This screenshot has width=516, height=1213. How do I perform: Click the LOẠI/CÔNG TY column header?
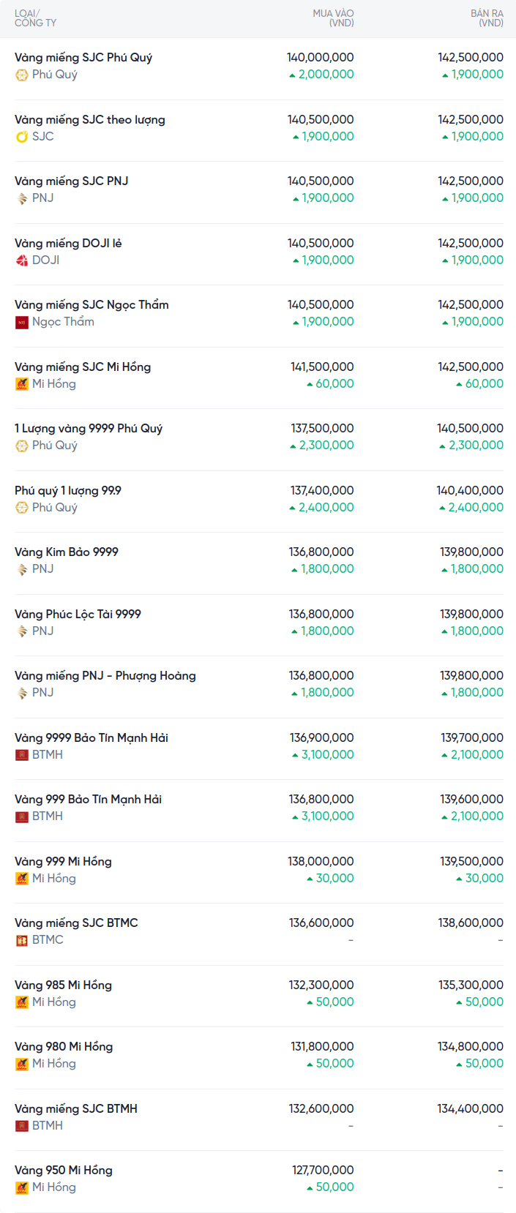click(35, 18)
